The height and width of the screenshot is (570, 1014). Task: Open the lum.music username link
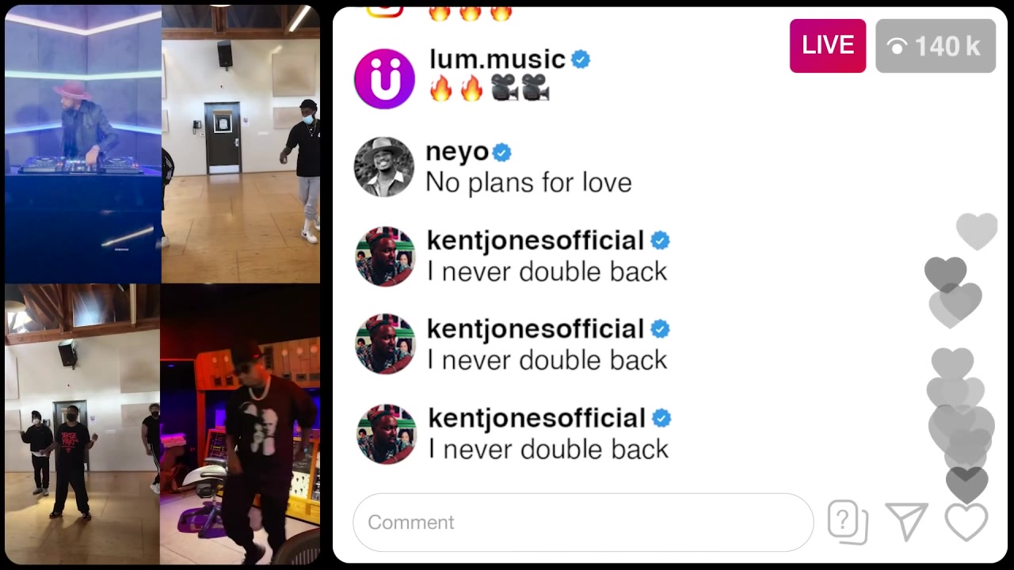[497, 59]
